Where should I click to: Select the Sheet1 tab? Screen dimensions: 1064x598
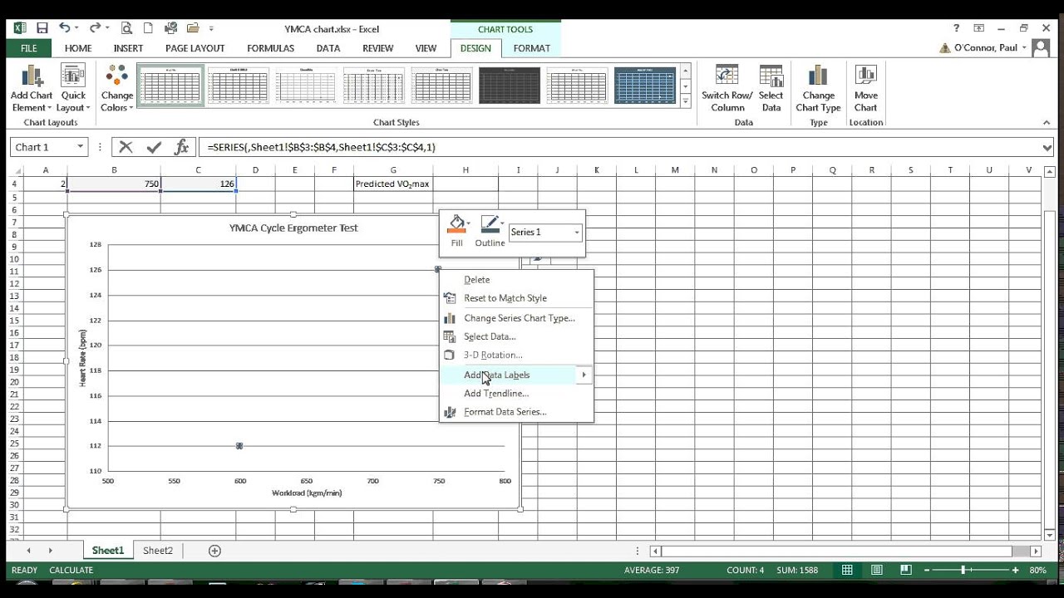click(x=108, y=551)
